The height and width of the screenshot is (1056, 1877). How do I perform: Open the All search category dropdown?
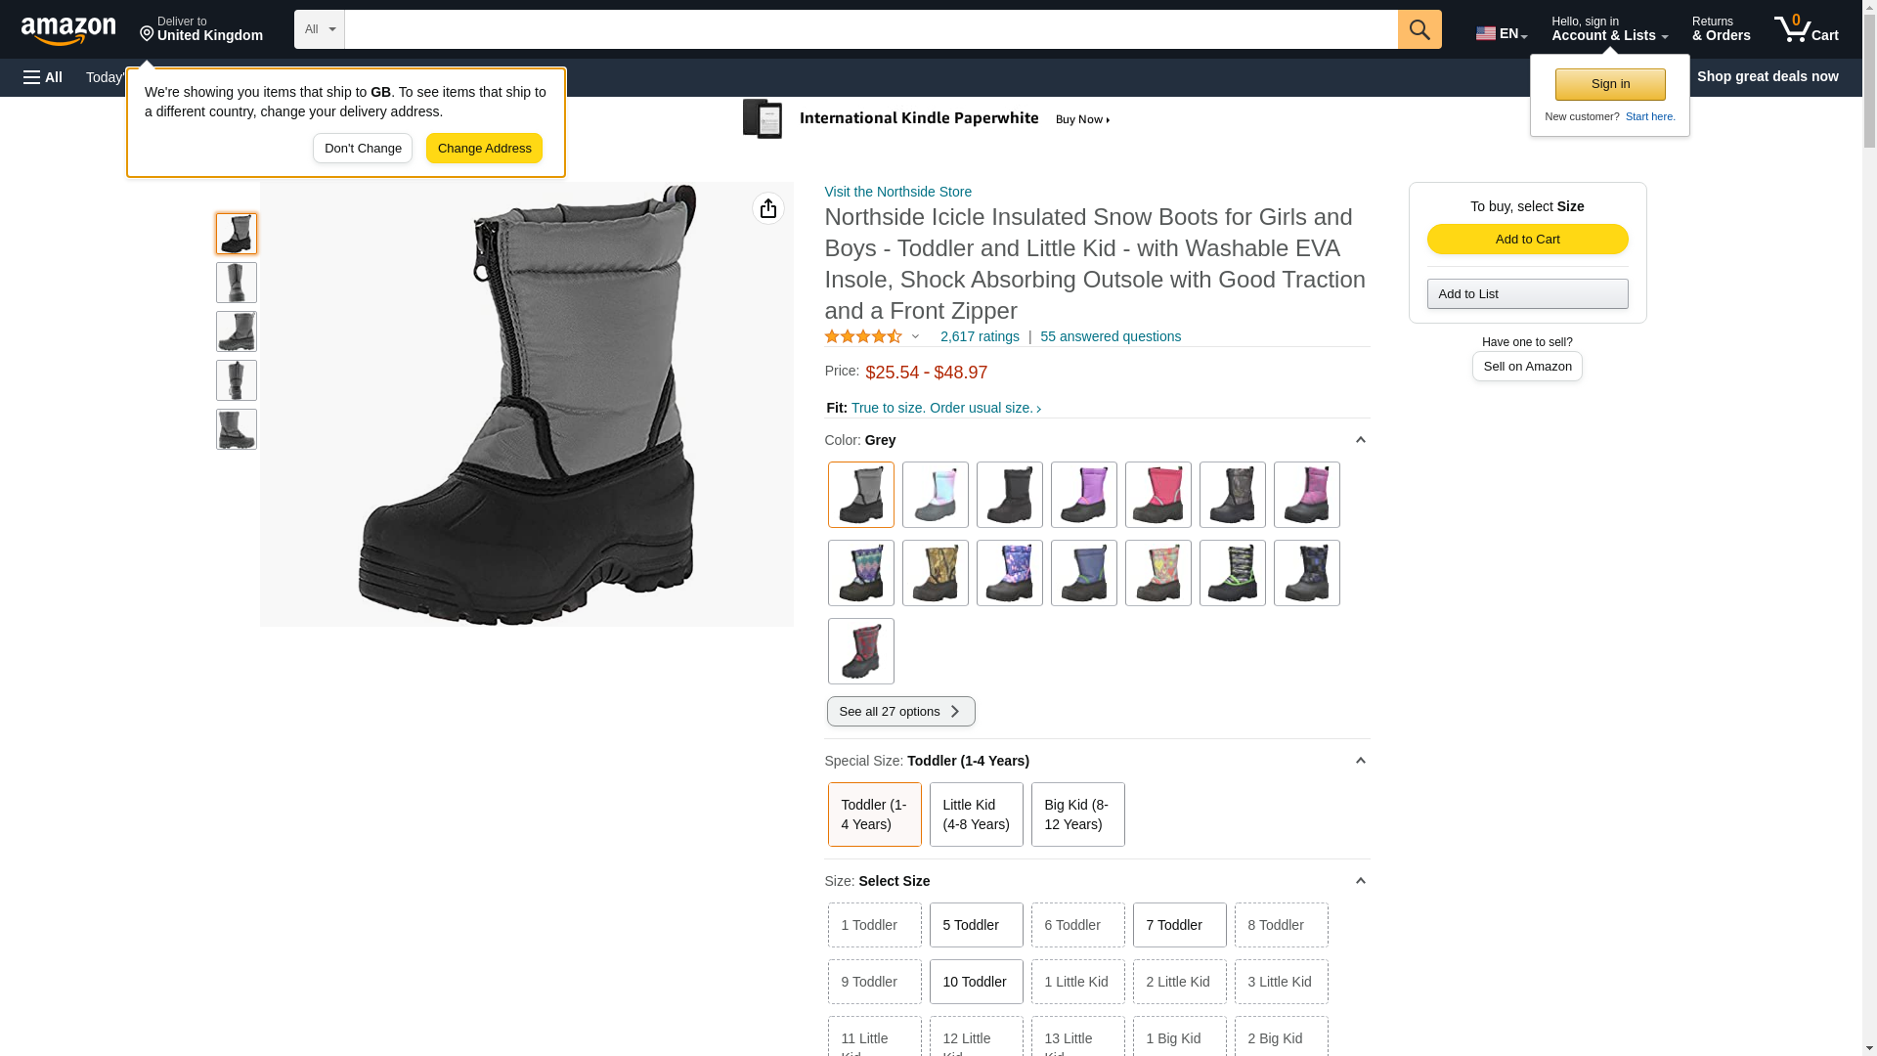(319, 29)
